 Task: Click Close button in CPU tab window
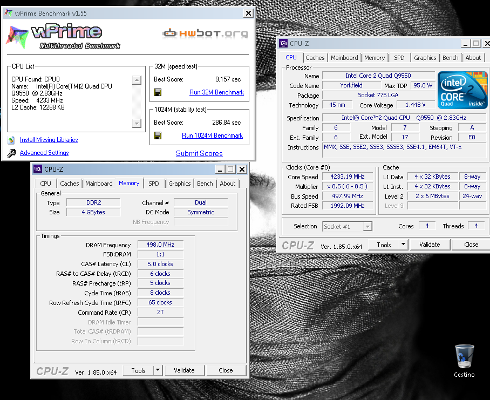(471, 245)
